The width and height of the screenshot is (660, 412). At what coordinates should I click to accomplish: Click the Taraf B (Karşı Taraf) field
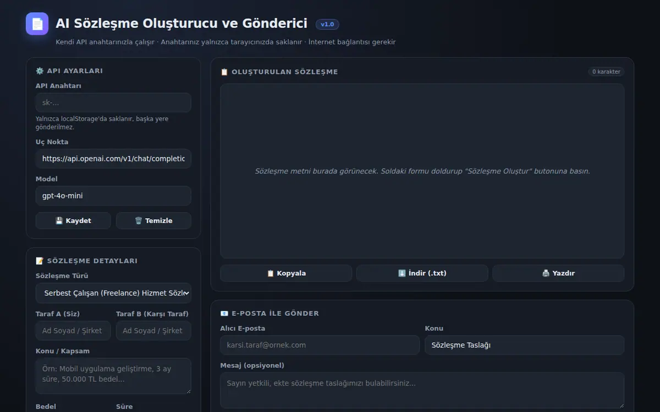pyautogui.click(x=153, y=331)
